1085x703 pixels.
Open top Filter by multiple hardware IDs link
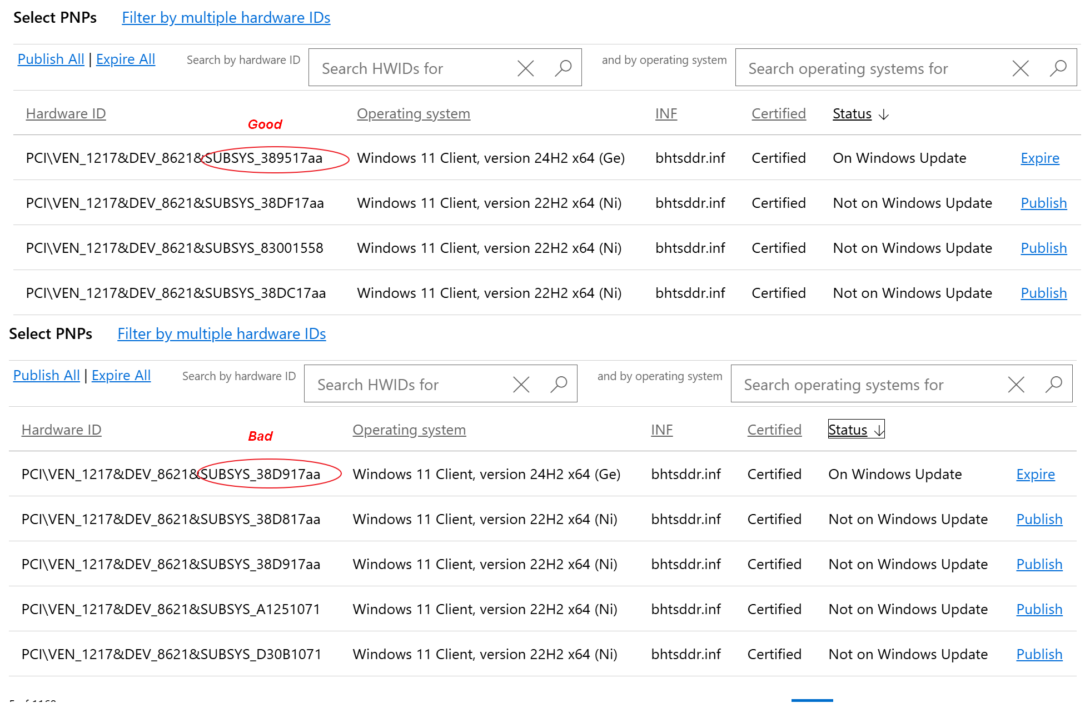tap(226, 17)
